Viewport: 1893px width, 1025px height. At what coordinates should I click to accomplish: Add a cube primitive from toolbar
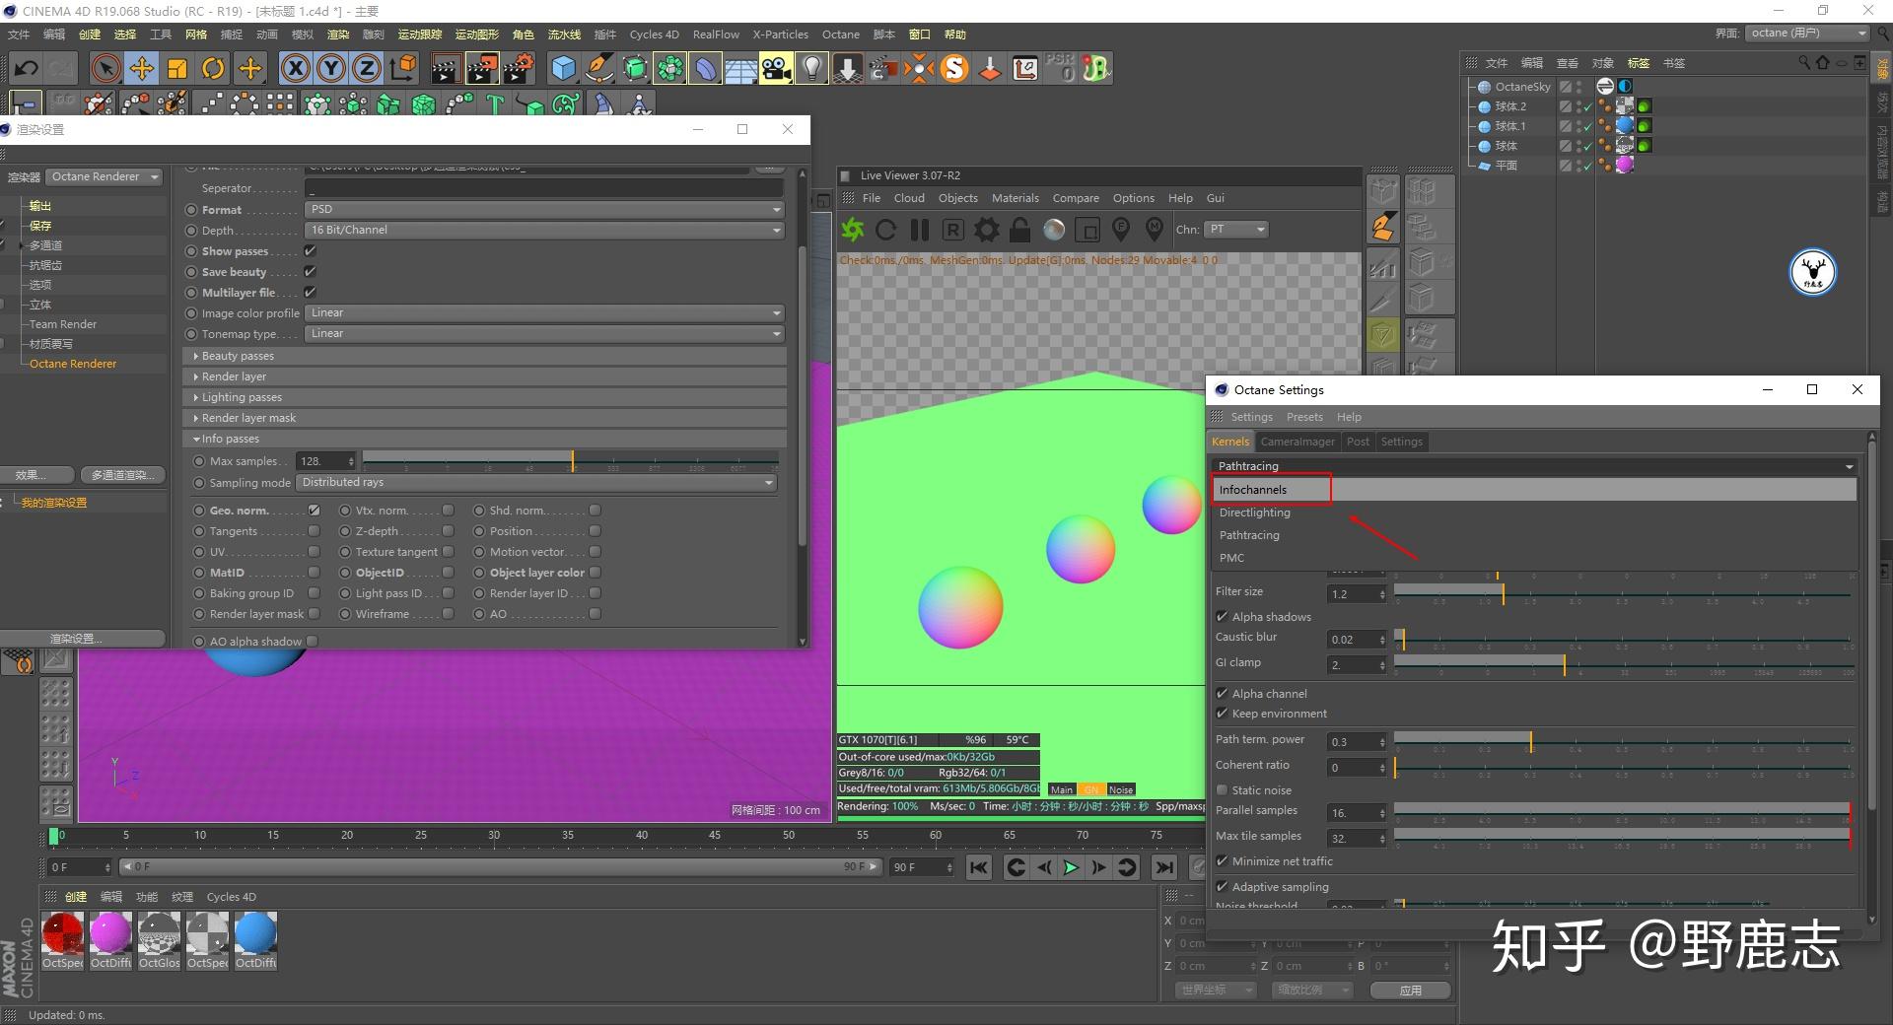pyautogui.click(x=563, y=68)
